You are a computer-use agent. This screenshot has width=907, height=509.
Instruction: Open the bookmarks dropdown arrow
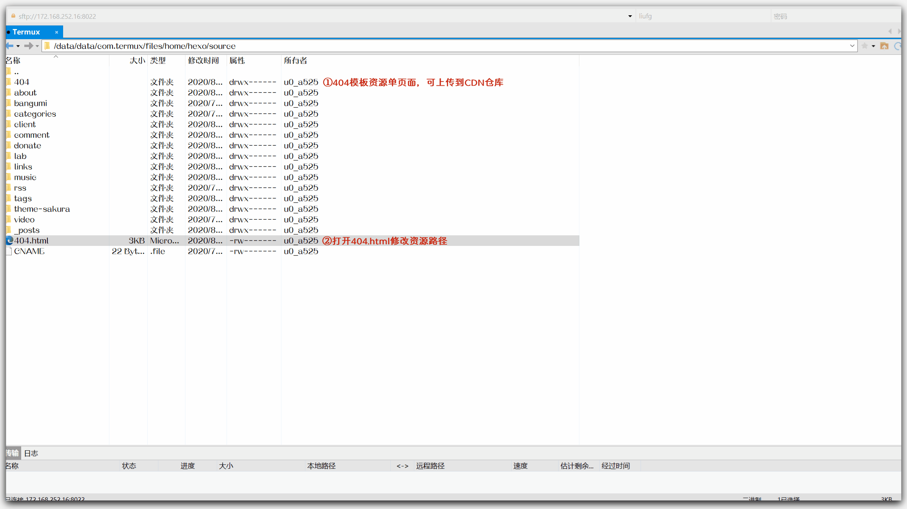[873, 46]
